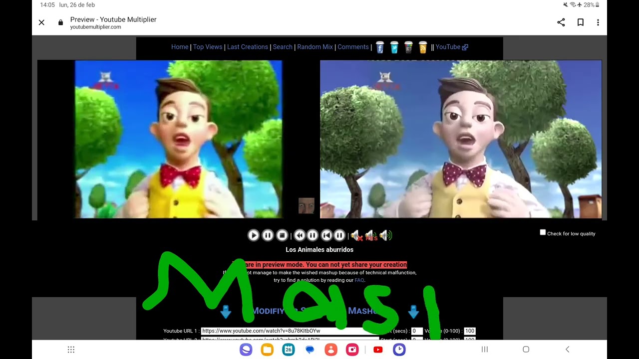
Task: Click 'Los Animales aburridos' title text
Action: (319, 250)
